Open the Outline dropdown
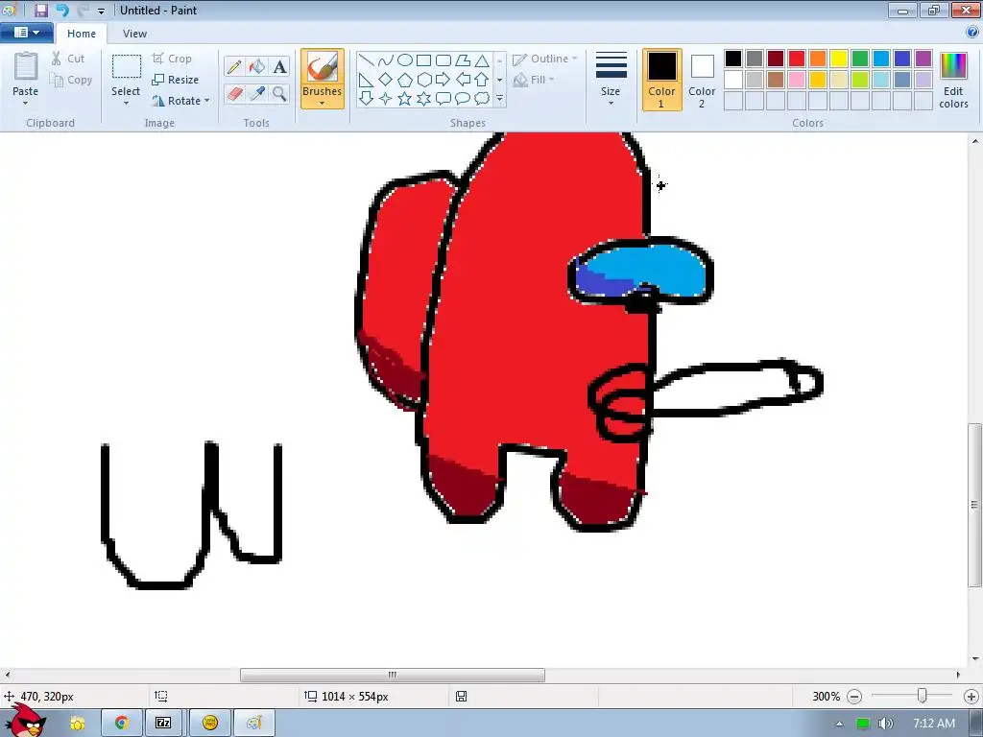This screenshot has width=983, height=737. point(545,59)
